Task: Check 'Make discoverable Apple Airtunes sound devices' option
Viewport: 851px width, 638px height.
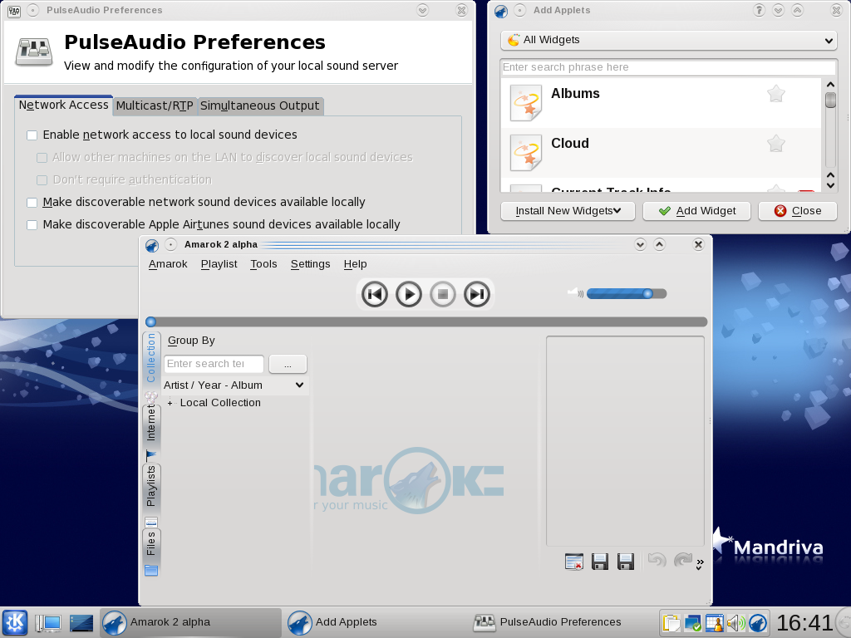Action: (32, 224)
